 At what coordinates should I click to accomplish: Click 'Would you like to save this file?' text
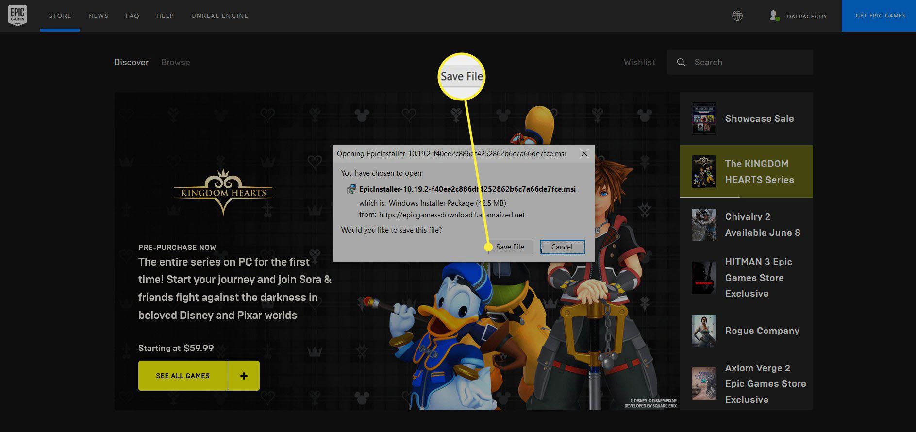[x=392, y=230]
